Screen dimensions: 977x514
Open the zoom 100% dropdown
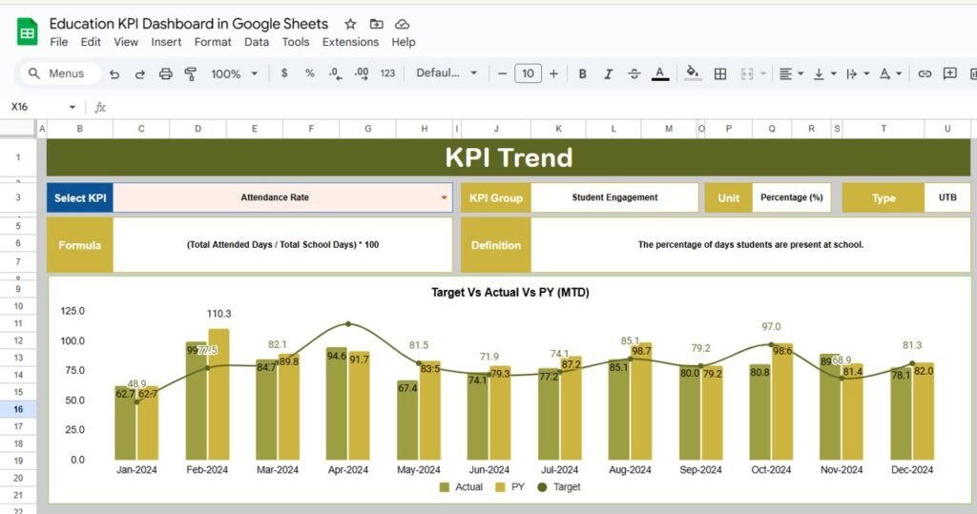pyautogui.click(x=235, y=73)
